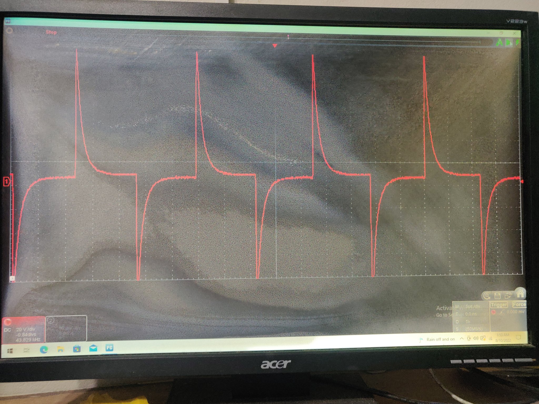Click the circle icon at top left

click(x=9, y=31)
